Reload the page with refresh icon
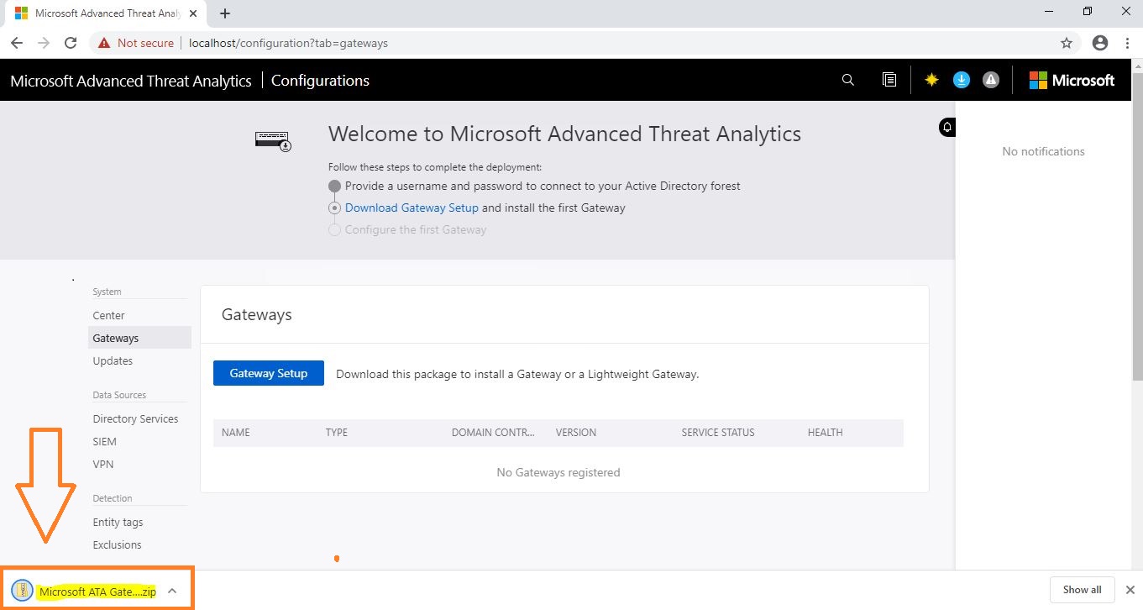The height and width of the screenshot is (610, 1143). click(71, 43)
